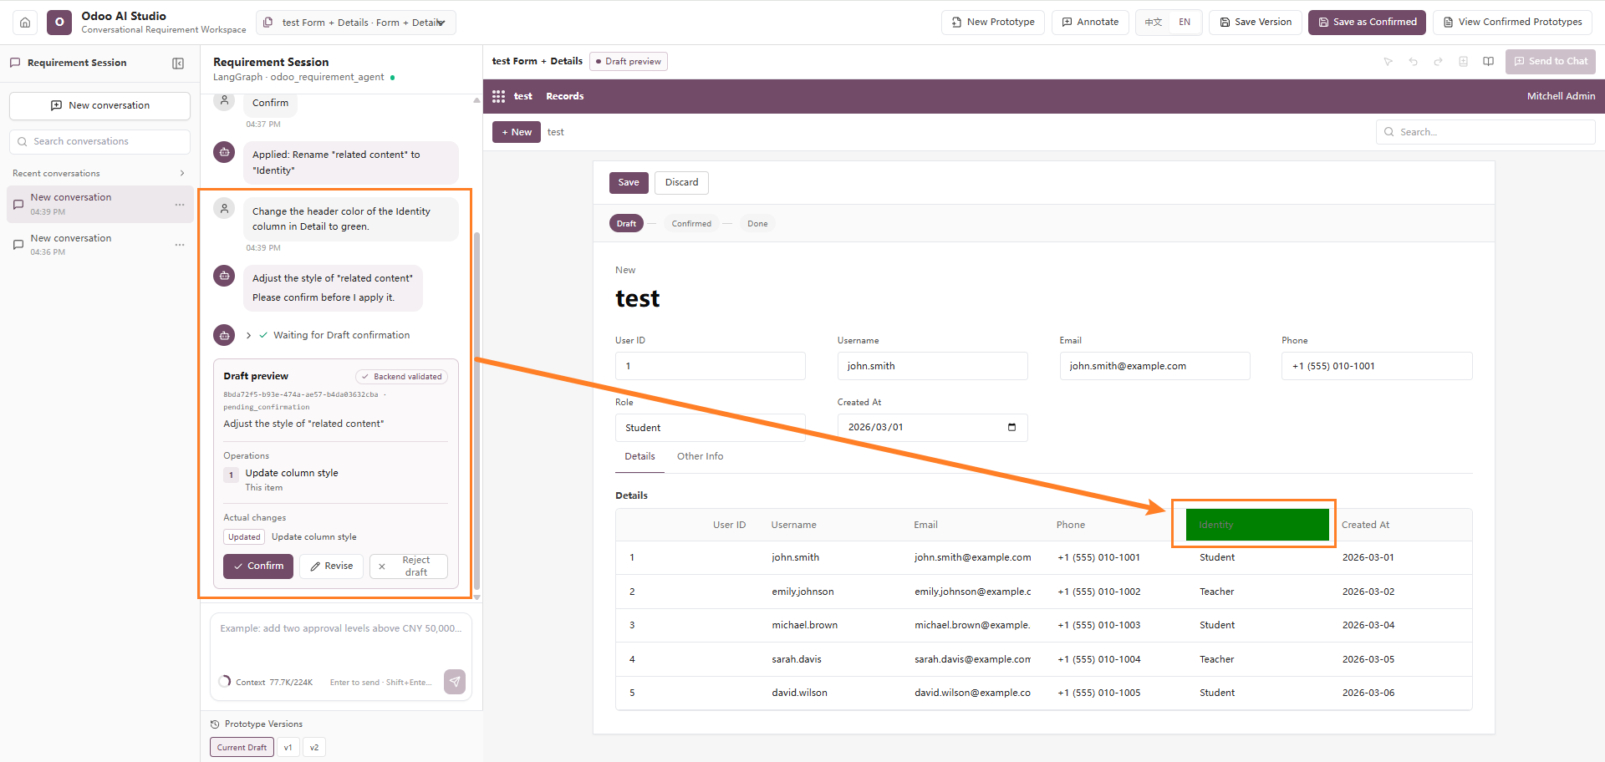Screen dimensions: 1605x762
Task: Click the send message arrow icon
Action: coord(455,682)
